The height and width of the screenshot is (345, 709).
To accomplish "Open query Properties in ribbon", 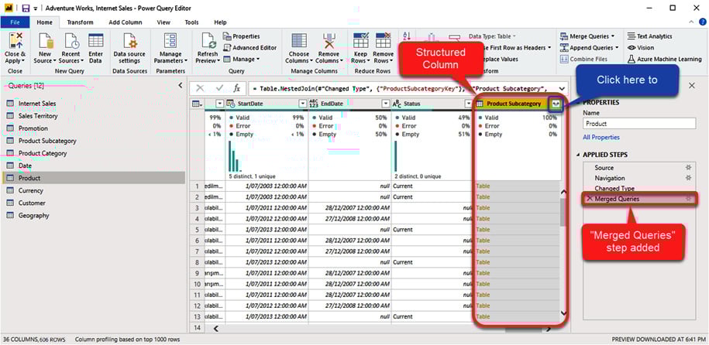I will coord(242,36).
